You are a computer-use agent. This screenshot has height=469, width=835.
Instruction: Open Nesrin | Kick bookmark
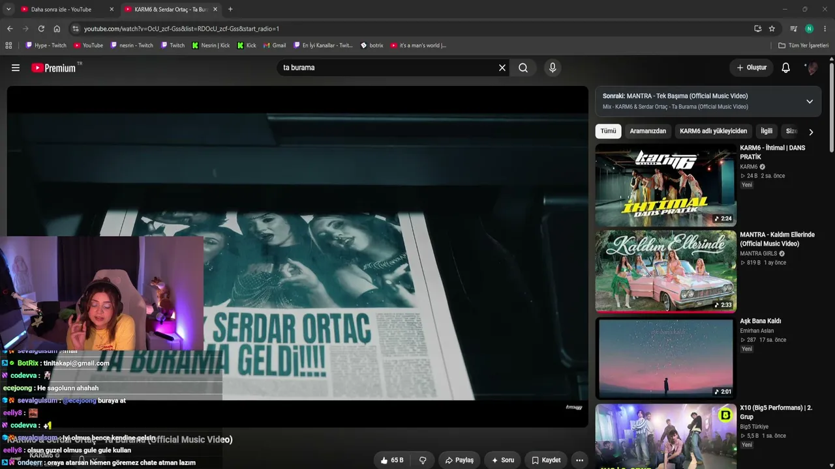click(x=211, y=46)
